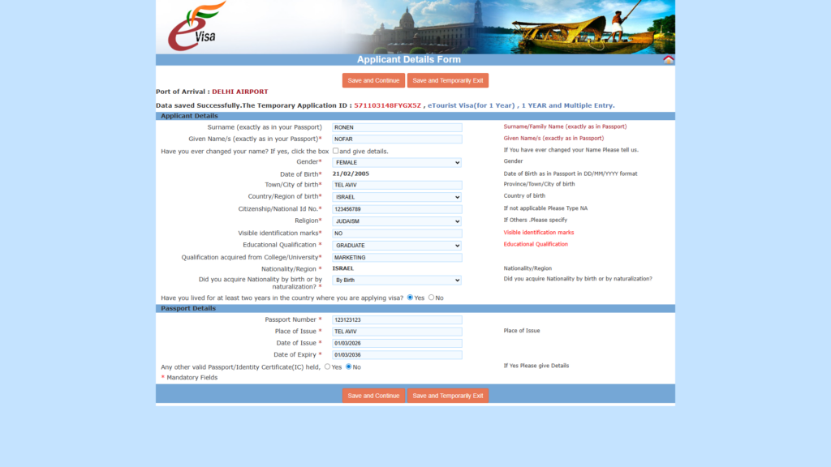
Task: Click the Visible identification marks field
Action: [x=397, y=233]
